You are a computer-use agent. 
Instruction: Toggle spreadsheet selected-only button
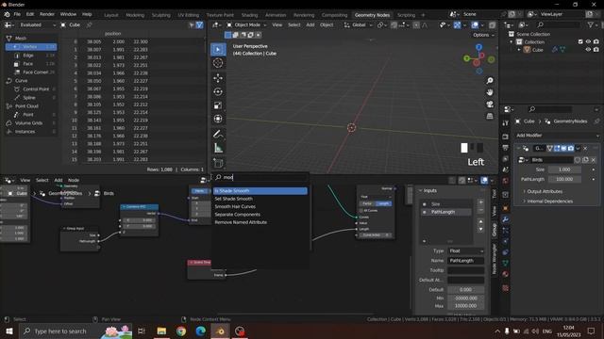click(192, 25)
